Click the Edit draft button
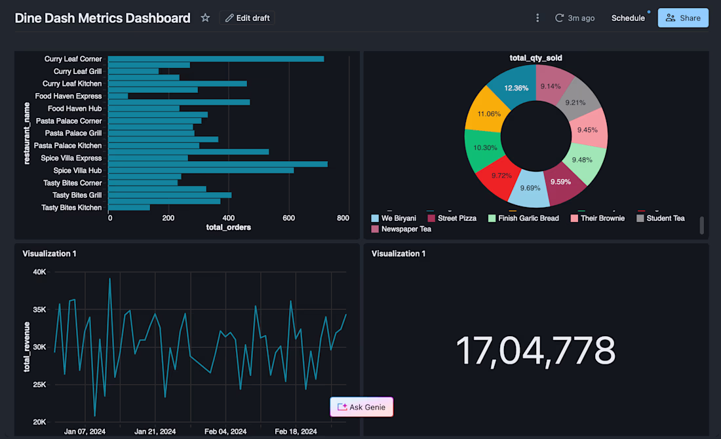Screen dimensions: 721x439 (247, 18)
